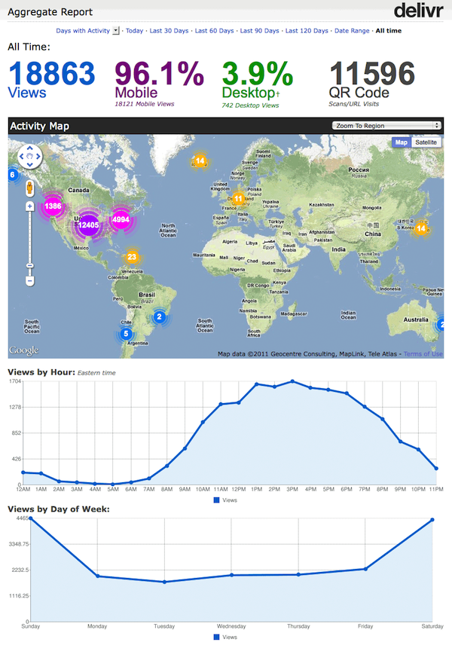This screenshot has width=452, height=645.
Task: Open the Zoom To Region dropdown
Action: click(386, 126)
